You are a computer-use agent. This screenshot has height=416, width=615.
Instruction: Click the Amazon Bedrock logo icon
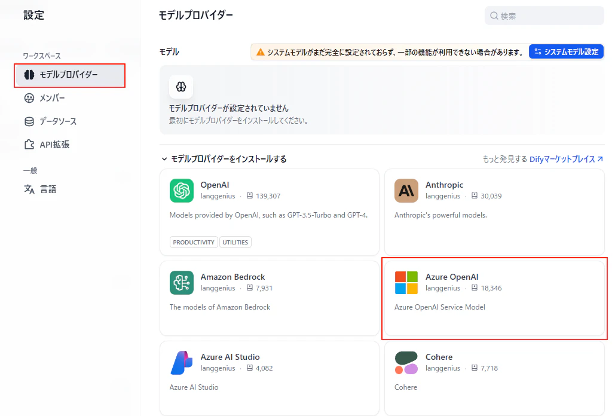(x=182, y=283)
